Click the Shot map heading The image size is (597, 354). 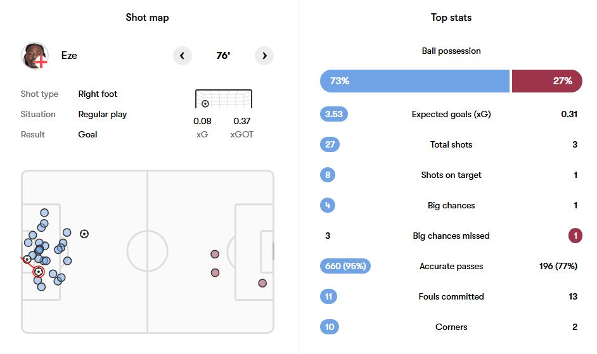click(147, 18)
